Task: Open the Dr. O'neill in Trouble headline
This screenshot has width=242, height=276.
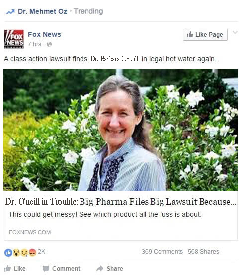Action: (x=120, y=202)
